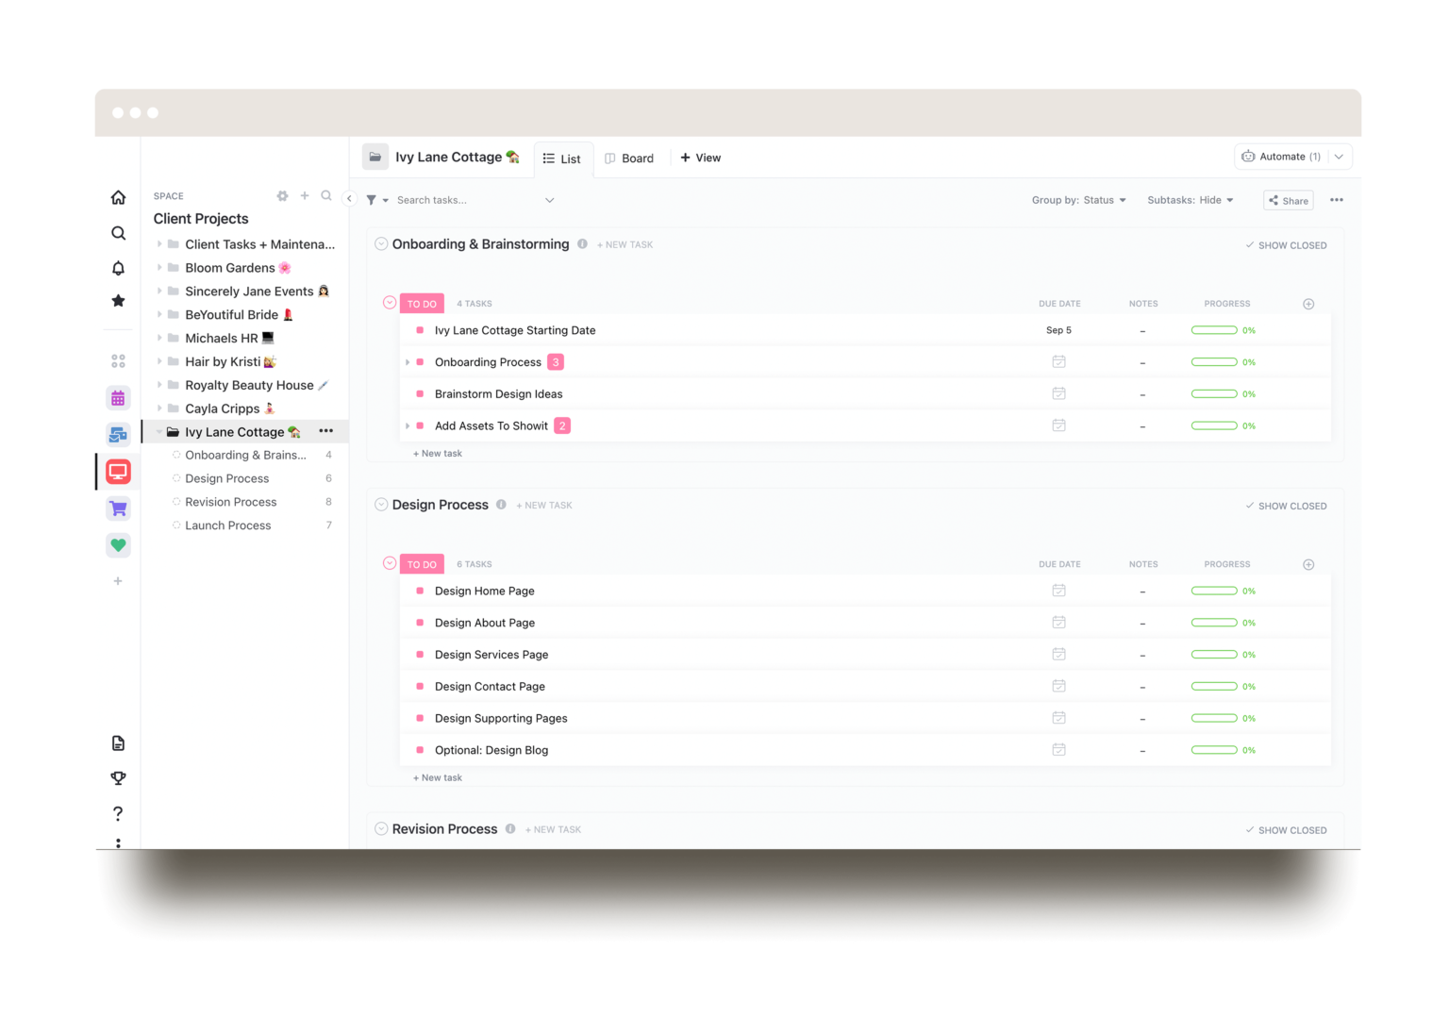Open the Group by Status dropdown
The image size is (1449, 1017).
point(1078,200)
